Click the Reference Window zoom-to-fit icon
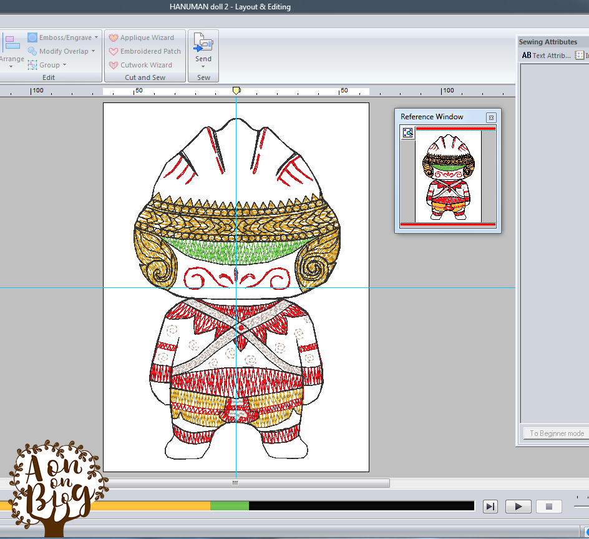The height and width of the screenshot is (539, 589). pos(408,133)
